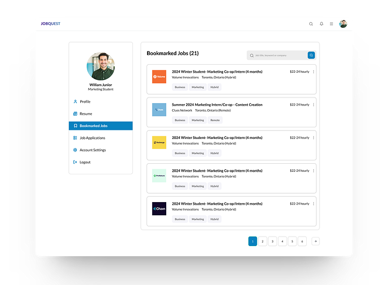Select Bookmarked Jobs in sidebar
This screenshot has width=380, height=285.
click(101, 126)
